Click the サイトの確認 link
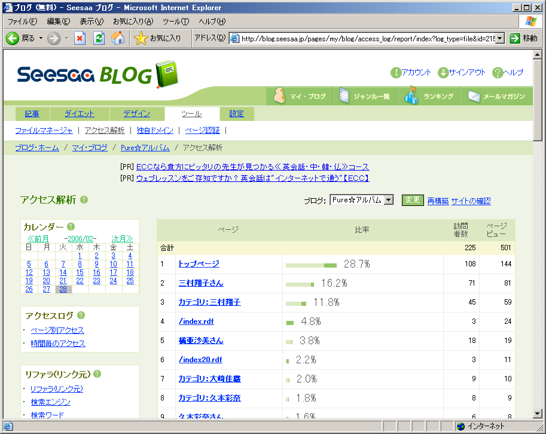The width and height of the screenshot is (546, 434). (471, 201)
